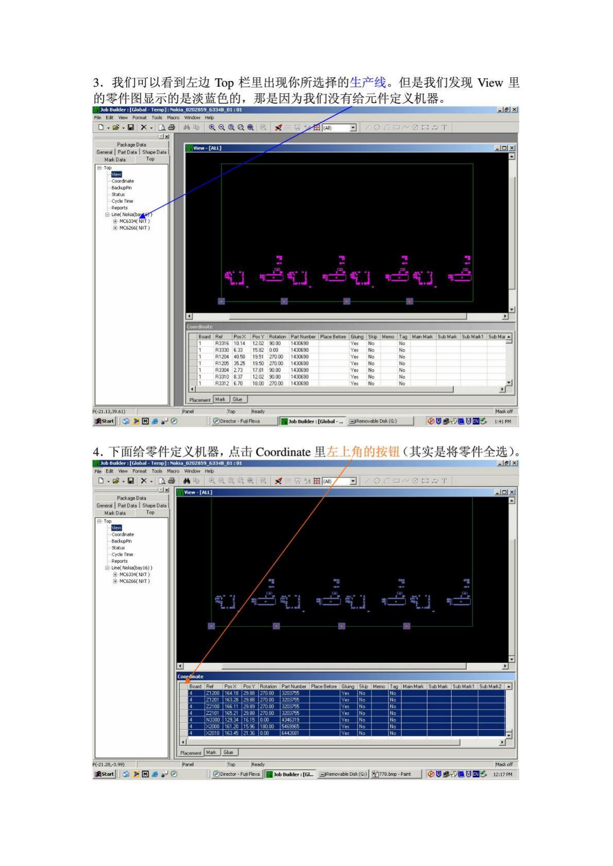The height and width of the screenshot is (866, 613).
Task: Select the text T tool, step 3 screenshot
Action: coord(444,127)
